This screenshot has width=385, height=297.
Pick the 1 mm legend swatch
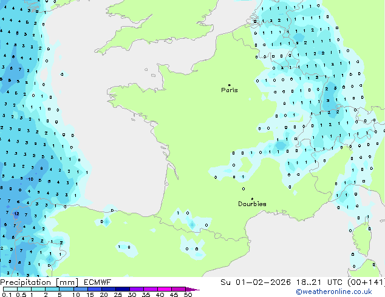38,289
